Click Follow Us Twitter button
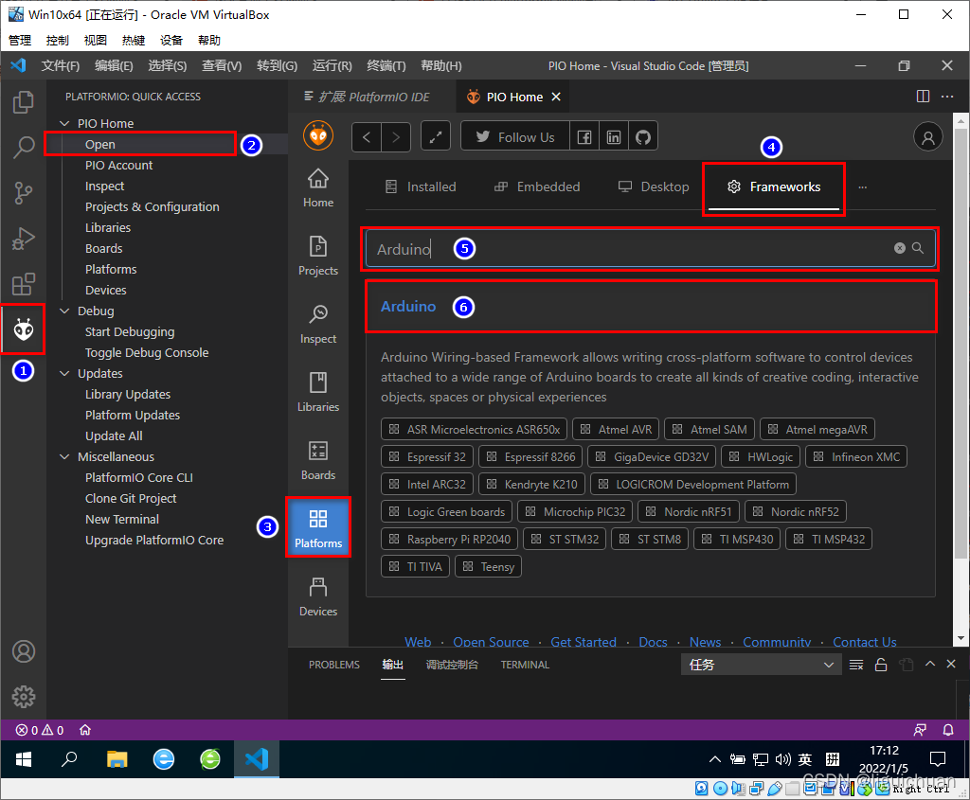The image size is (970, 800). 515,137
